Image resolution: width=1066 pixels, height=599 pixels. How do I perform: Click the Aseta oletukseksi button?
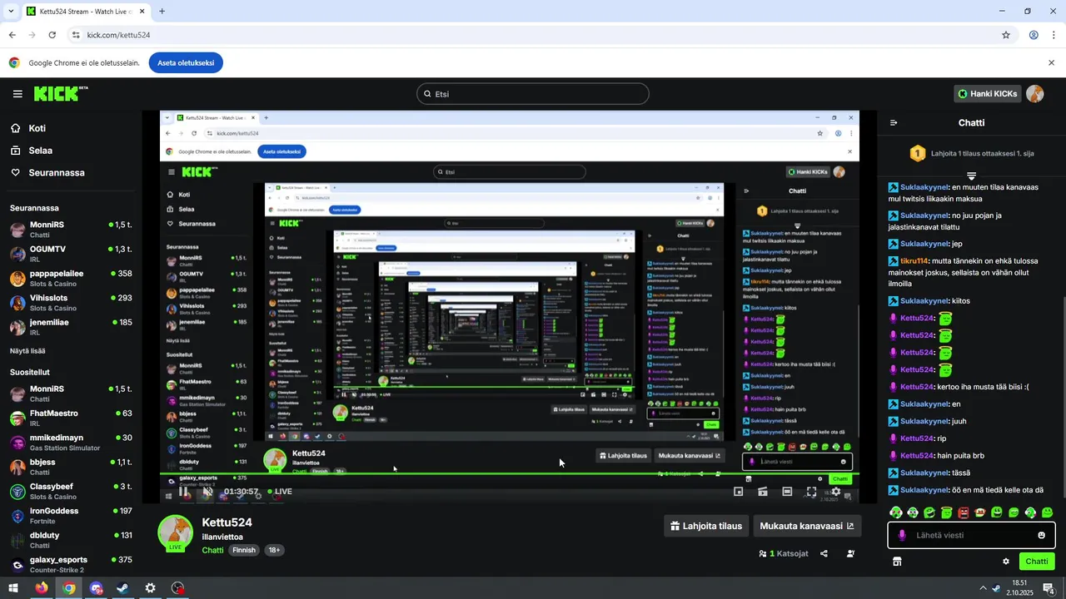point(186,62)
